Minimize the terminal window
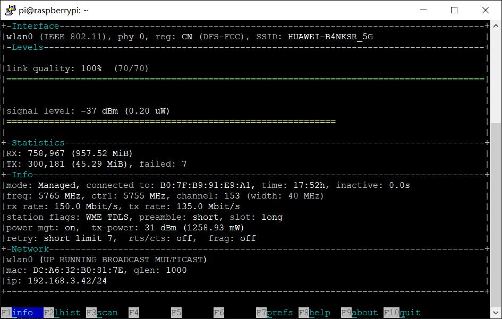 click(x=423, y=10)
